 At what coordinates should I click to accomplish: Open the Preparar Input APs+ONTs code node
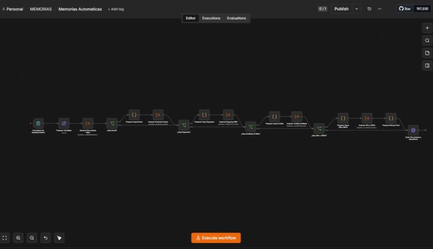click(343, 118)
